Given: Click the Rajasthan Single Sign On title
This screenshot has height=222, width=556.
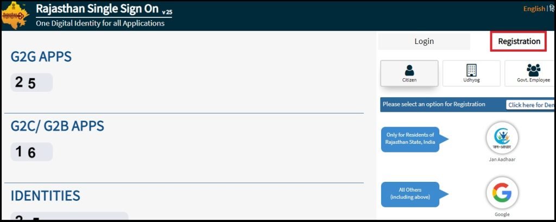Looking at the screenshot, I should tap(97, 9).
